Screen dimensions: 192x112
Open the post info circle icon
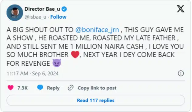[x=180, y=73]
